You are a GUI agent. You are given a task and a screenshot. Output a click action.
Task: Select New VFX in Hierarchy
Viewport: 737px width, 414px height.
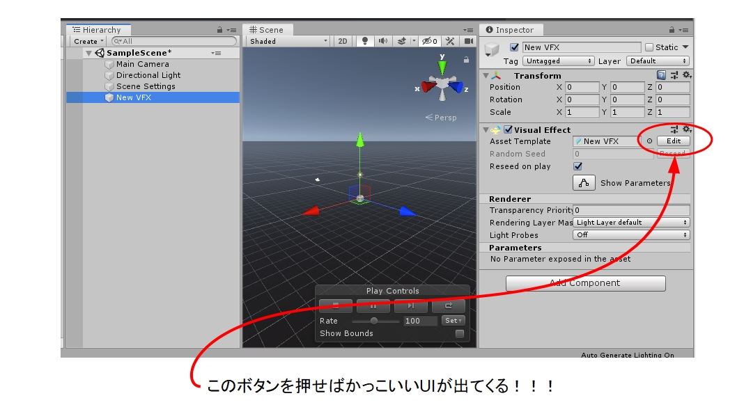(x=153, y=97)
